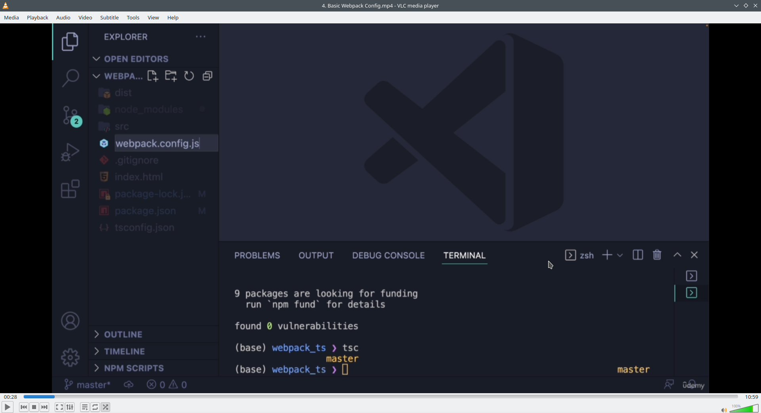The image size is (761, 413).
Task: Open errors and warnings status item
Action: (x=167, y=385)
